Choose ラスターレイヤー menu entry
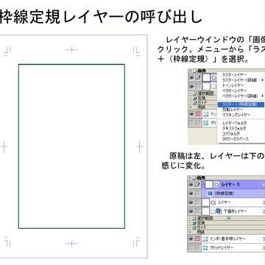The height and width of the screenshot is (265, 265). (x=234, y=75)
